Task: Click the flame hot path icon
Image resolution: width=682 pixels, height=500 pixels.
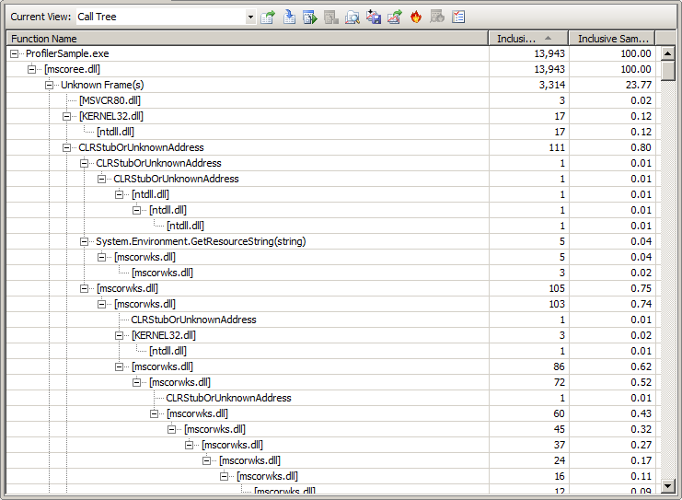Action: (x=416, y=17)
